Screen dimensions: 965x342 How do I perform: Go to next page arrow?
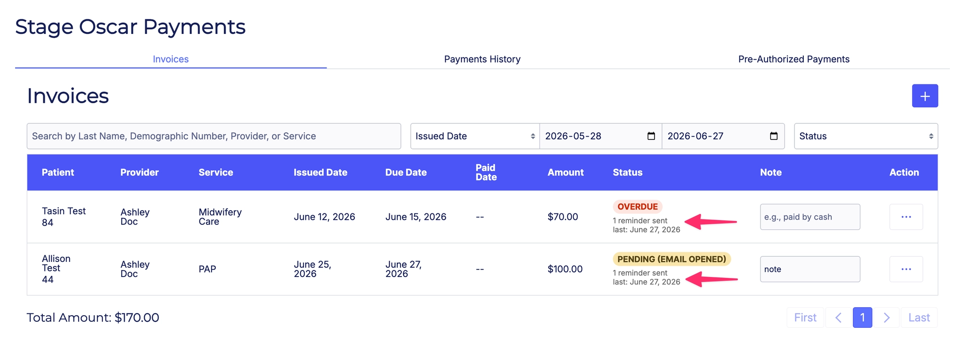coord(886,318)
